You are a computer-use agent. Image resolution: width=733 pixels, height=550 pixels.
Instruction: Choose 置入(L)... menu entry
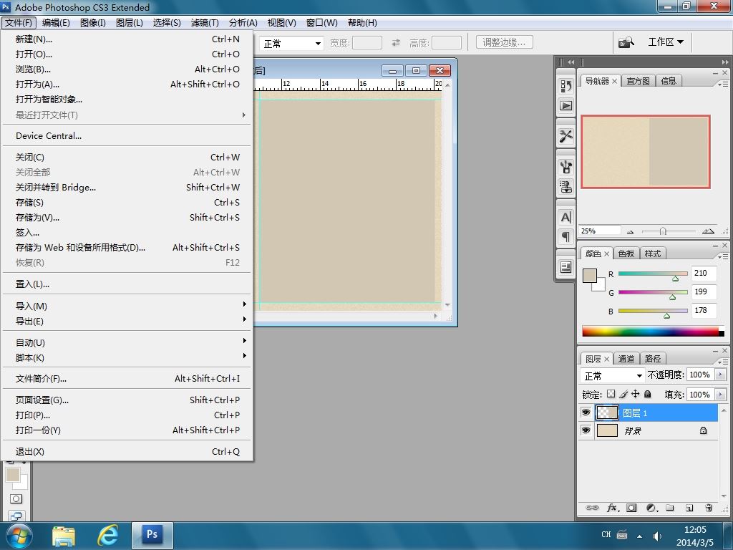point(127,284)
